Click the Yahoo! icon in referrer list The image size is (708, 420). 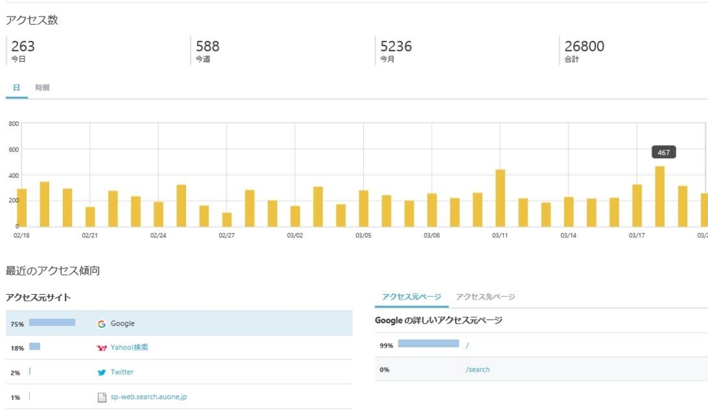point(102,347)
